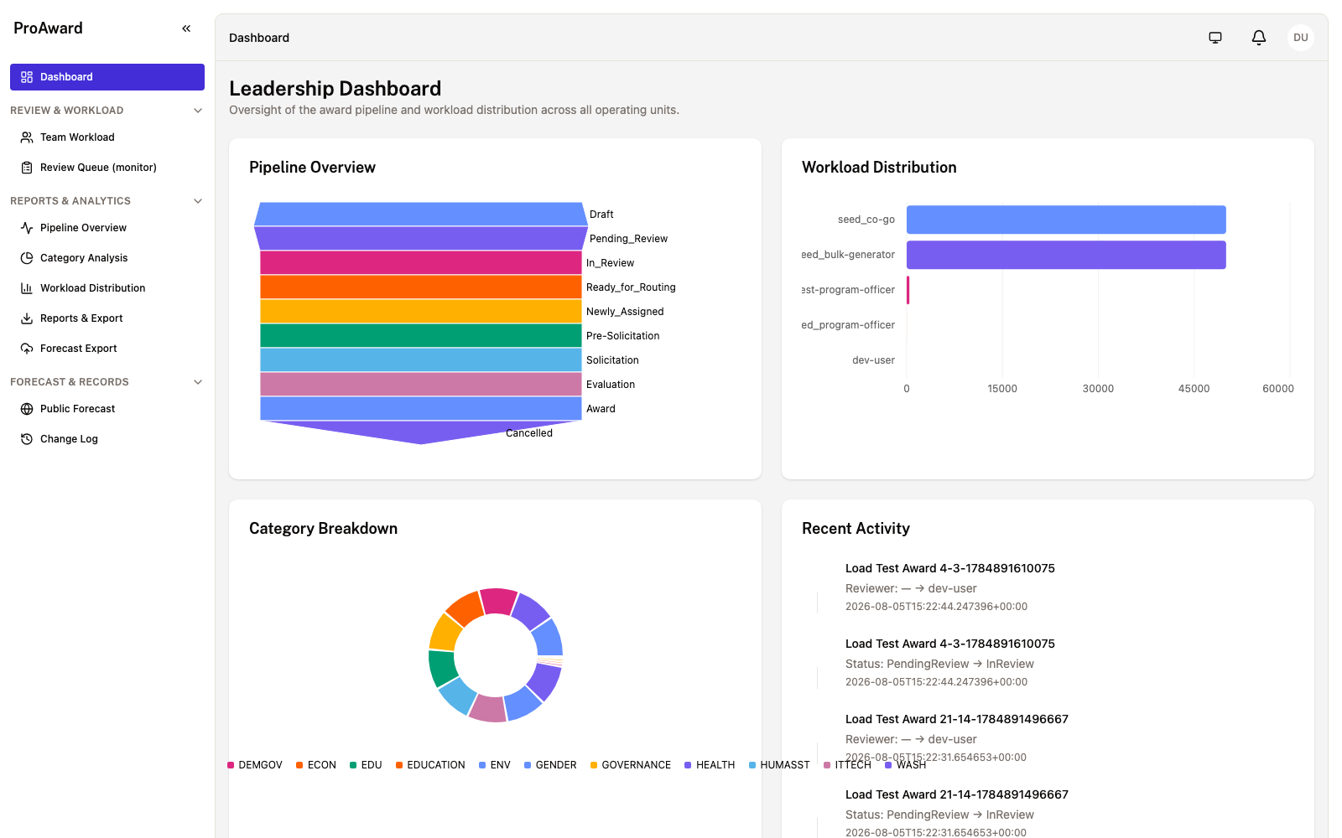This screenshot has height=838, width=1342.
Task: Open notifications via bell icon
Action: click(x=1259, y=38)
